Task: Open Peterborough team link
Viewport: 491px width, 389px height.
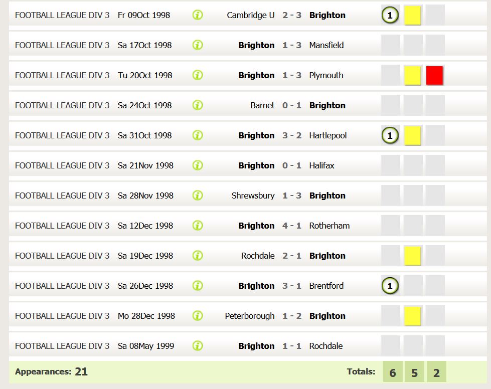Action: pyautogui.click(x=250, y=316)
